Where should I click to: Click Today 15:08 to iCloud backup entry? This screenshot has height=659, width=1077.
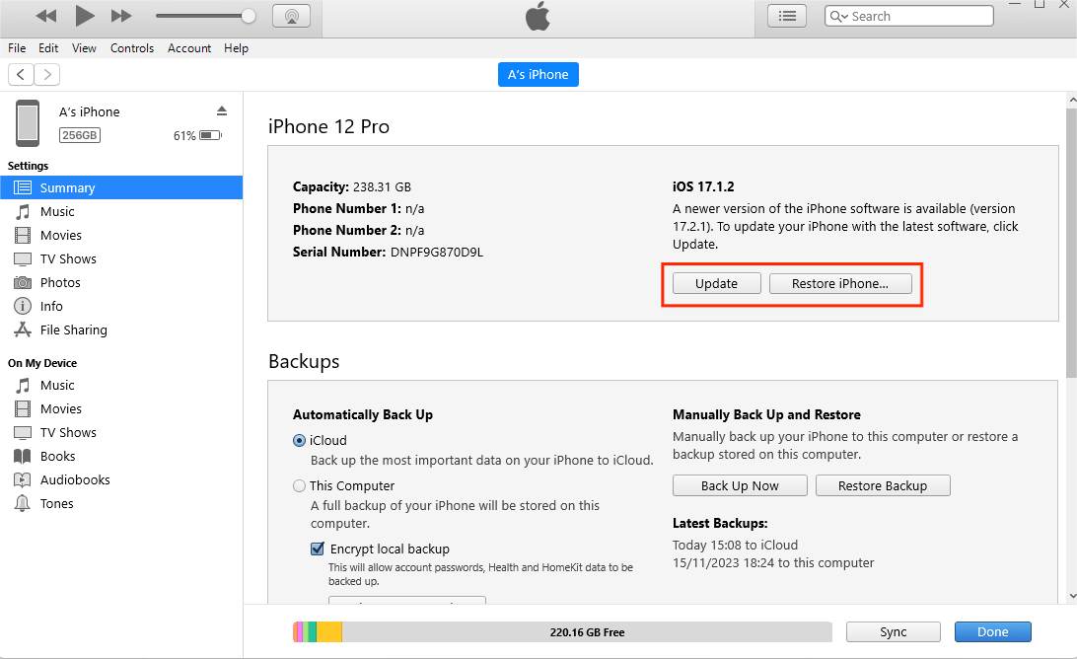[x=735, y=545]
